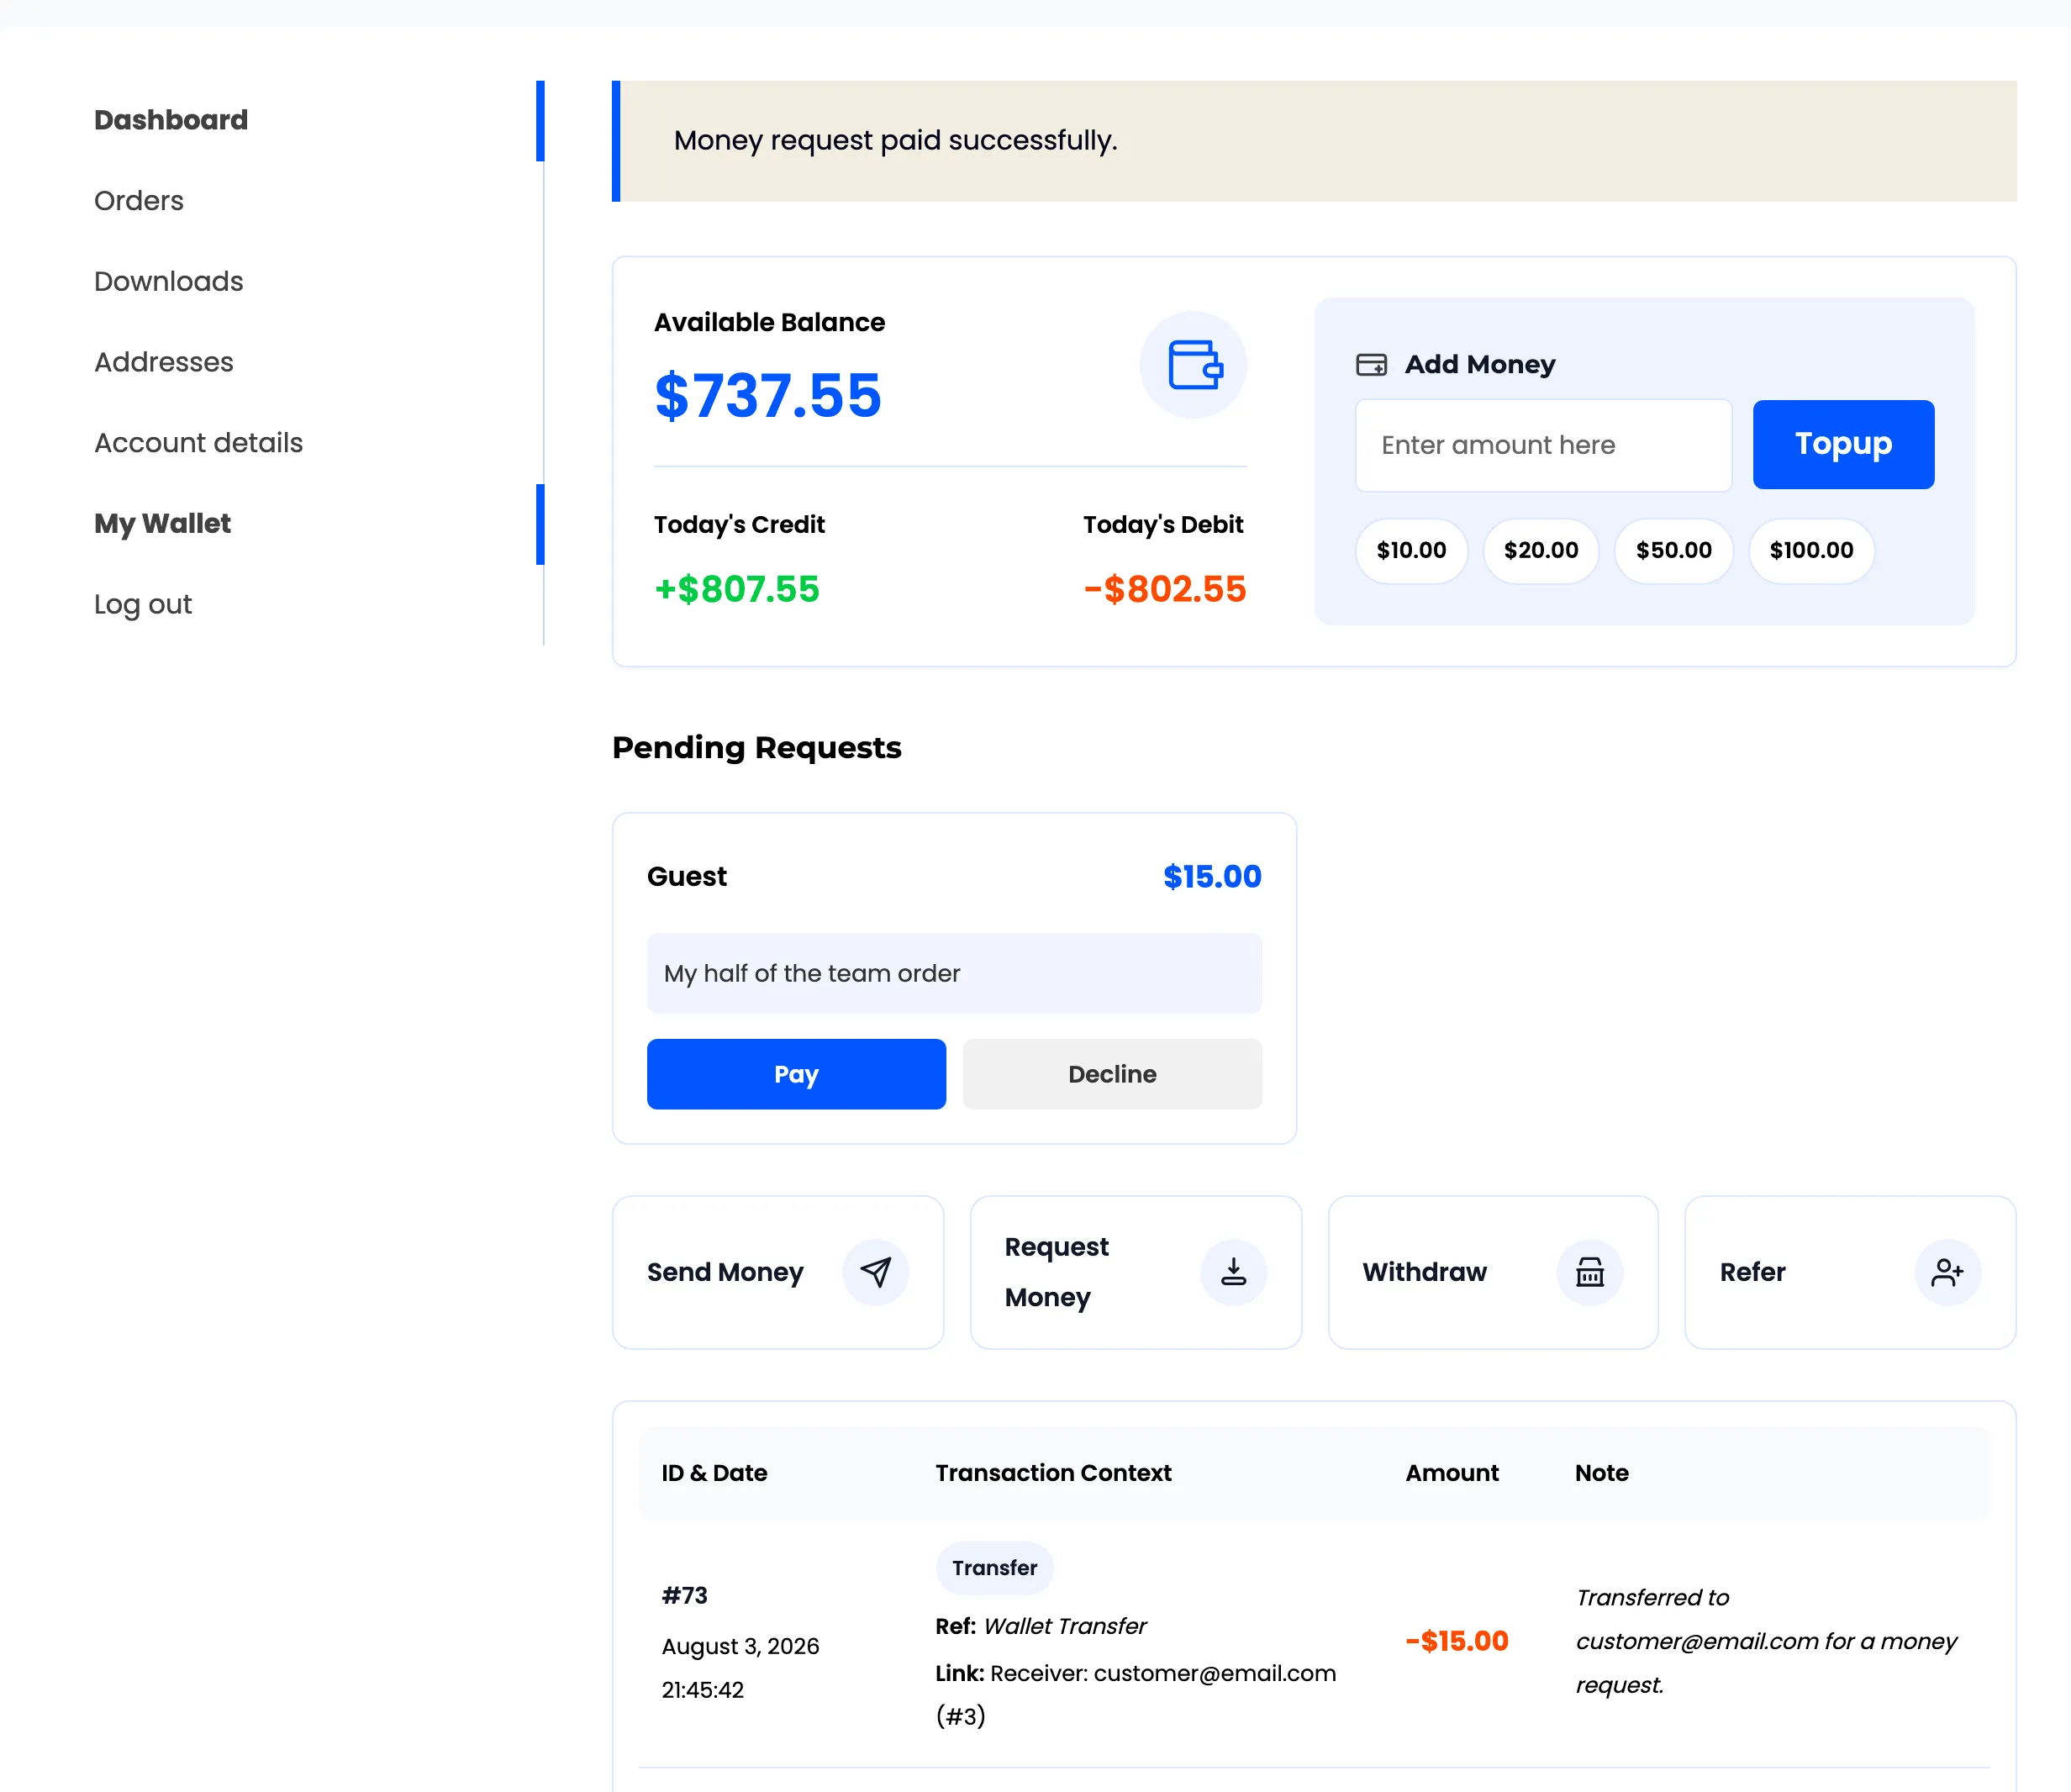Click the Pending Requests heading

tap(757, 747)
